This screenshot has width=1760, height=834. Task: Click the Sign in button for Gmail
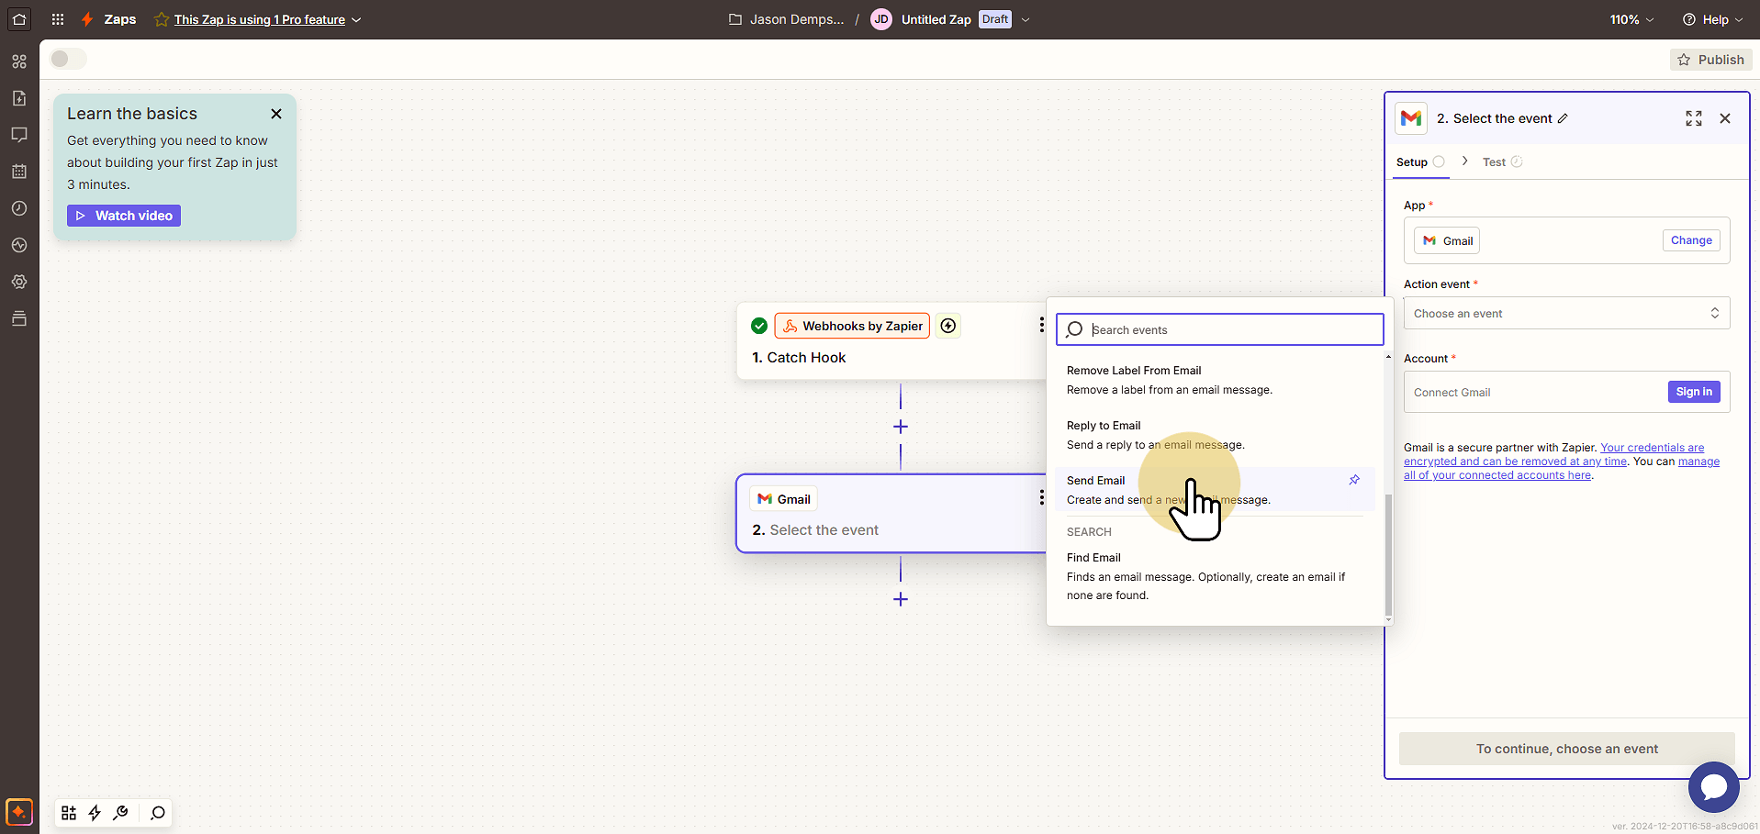[x=1694, y=392]
